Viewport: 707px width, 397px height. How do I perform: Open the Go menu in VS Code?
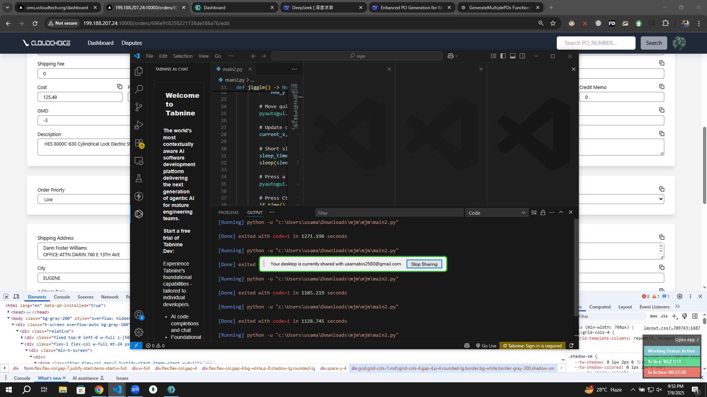(x=218, y=56)
